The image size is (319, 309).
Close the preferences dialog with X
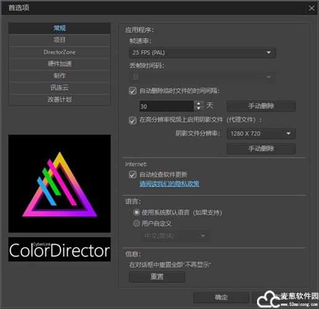pyautogui.click(x=312, y=8)
